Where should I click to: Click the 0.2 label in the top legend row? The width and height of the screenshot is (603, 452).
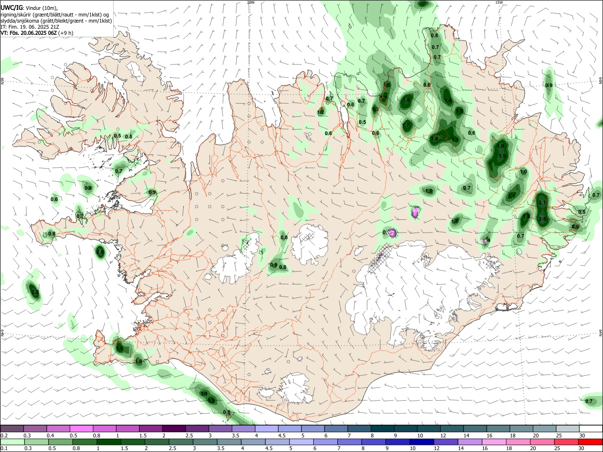click(4, 436)
